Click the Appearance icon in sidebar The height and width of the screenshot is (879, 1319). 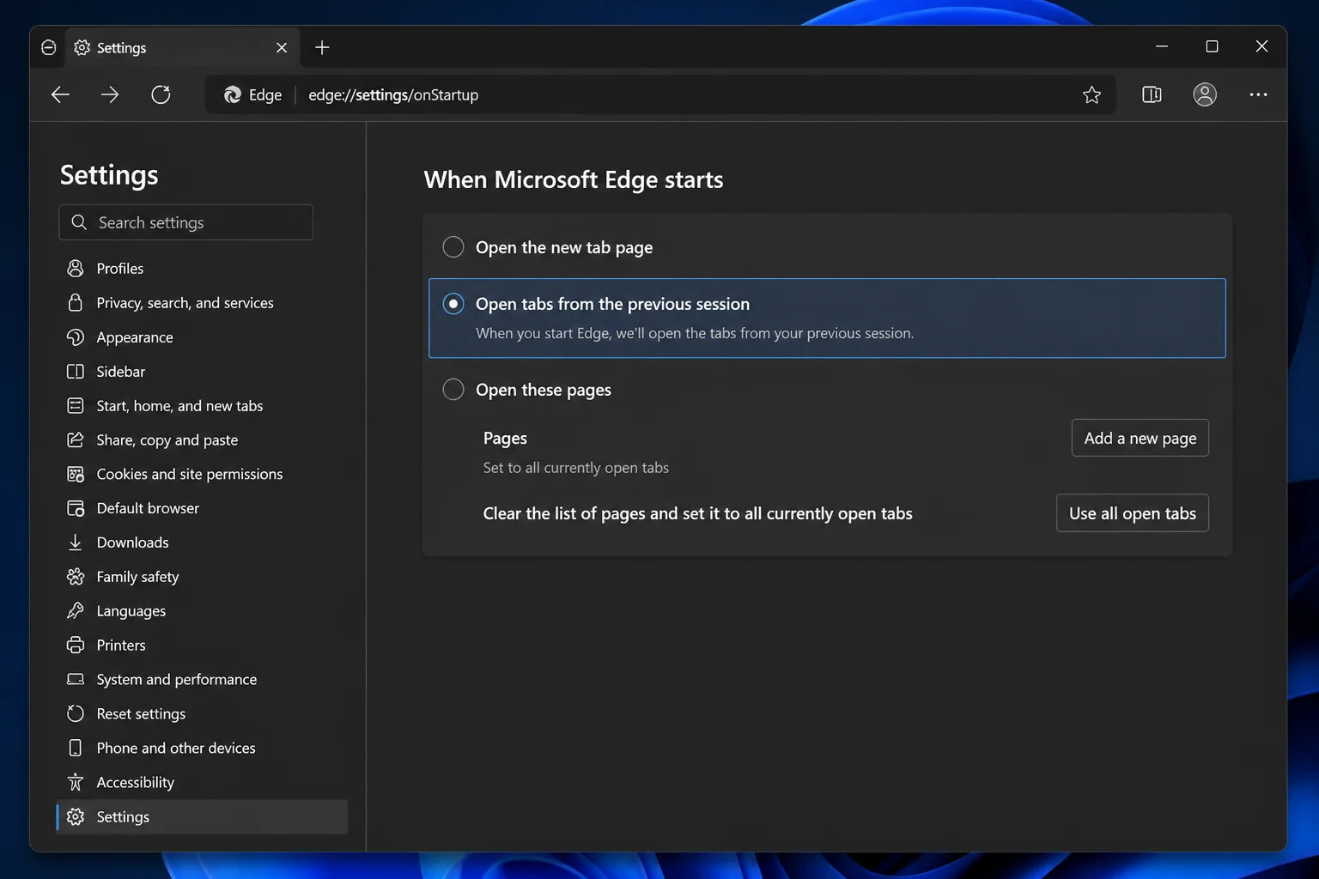tap(76, 337)
